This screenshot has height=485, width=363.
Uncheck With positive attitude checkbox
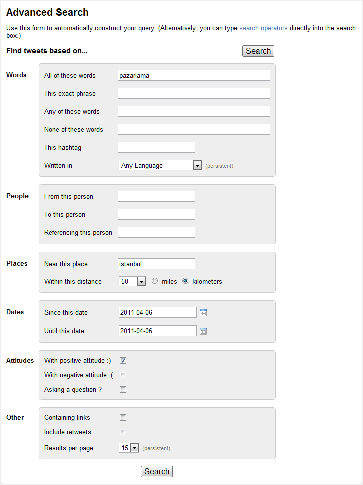click(123, 360)
